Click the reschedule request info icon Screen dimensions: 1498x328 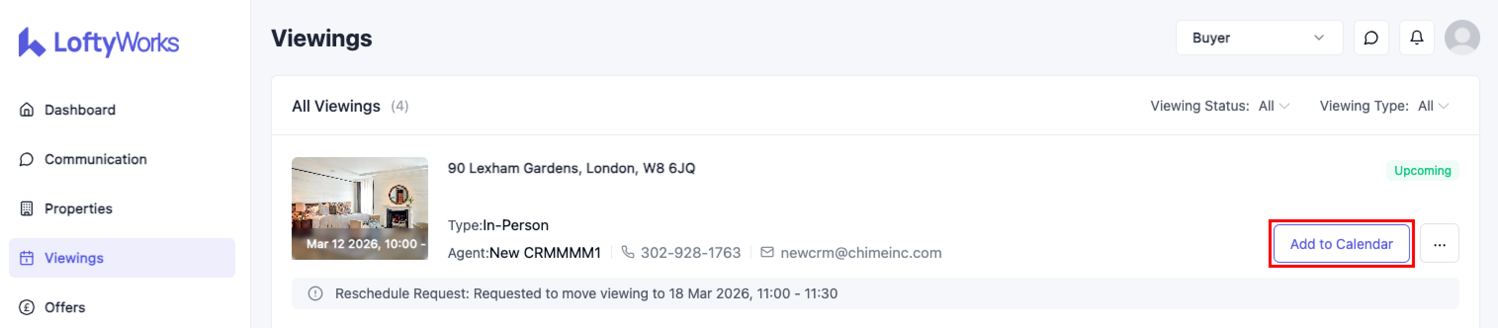(x=315, y=294)
